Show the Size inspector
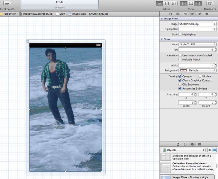 tap(200, 14)
